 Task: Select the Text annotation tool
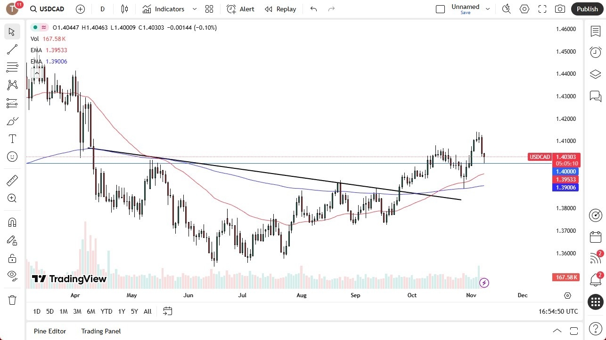[x=12, y=139]
